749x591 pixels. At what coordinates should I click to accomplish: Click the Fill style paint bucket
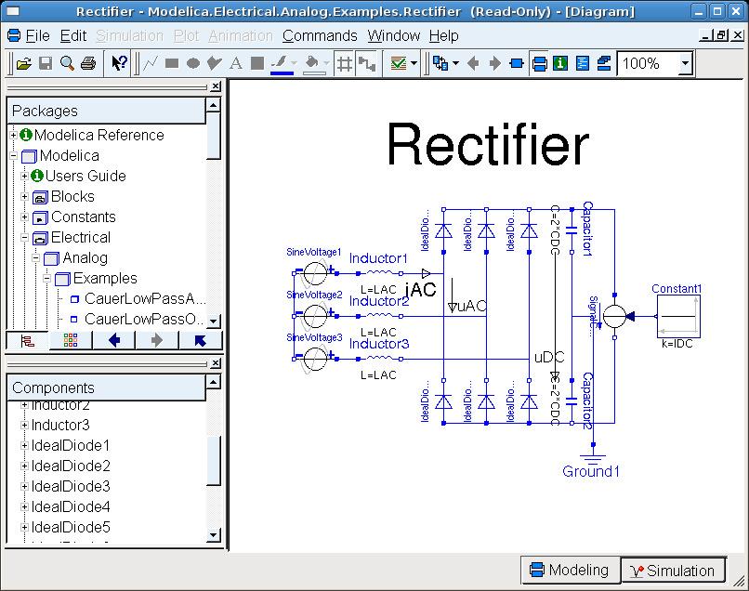pyautogui.click(x=314, y=63)
